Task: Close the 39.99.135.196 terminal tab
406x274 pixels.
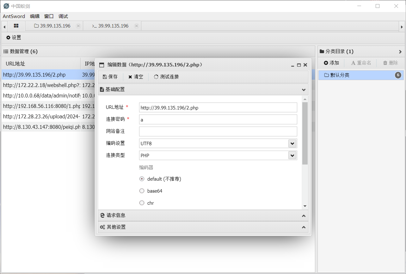Action: (136, 26)
